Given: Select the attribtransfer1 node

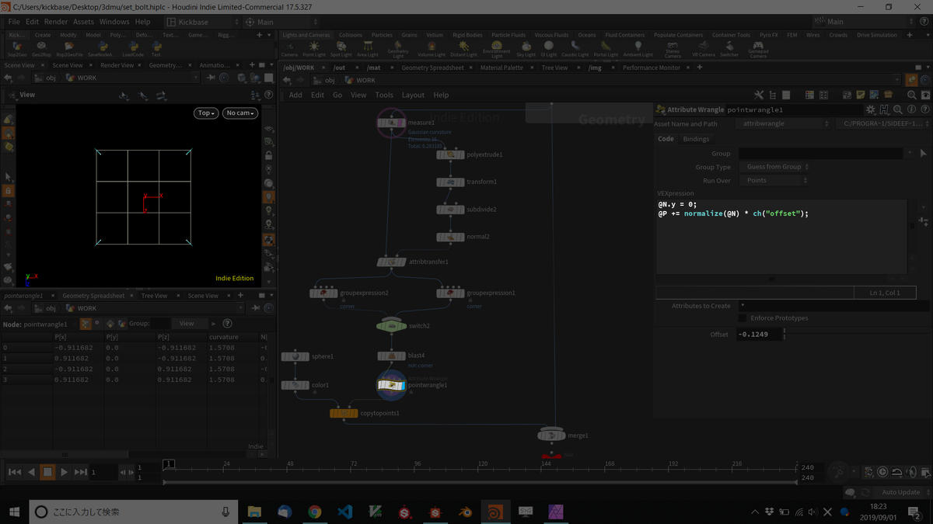Looking at the screenshot, I should click(x=391, y=262).
